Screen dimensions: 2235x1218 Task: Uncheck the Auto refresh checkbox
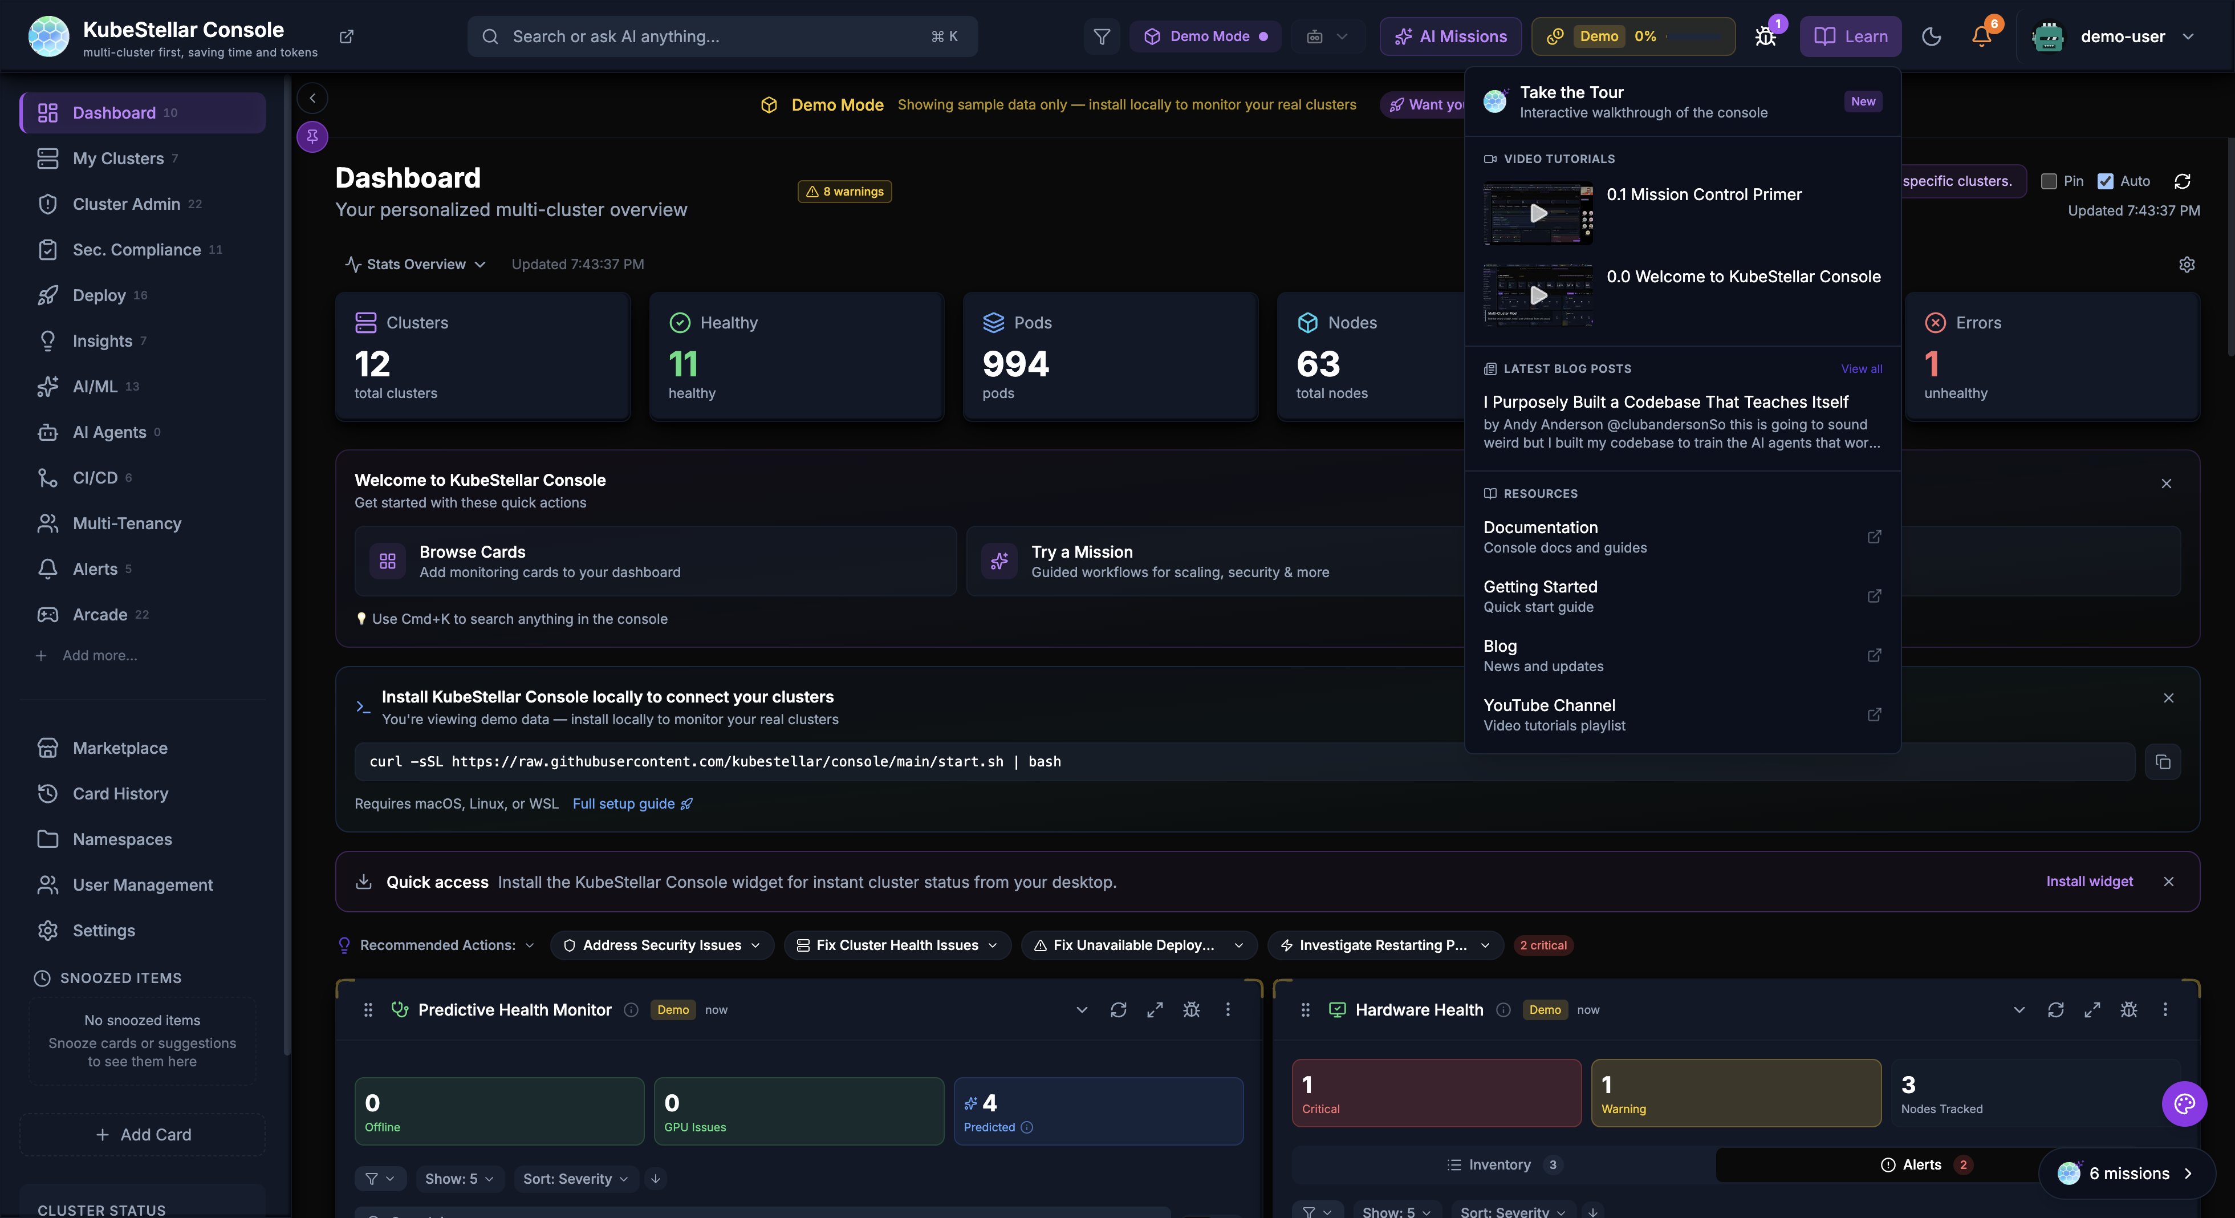coord(2106,181)
